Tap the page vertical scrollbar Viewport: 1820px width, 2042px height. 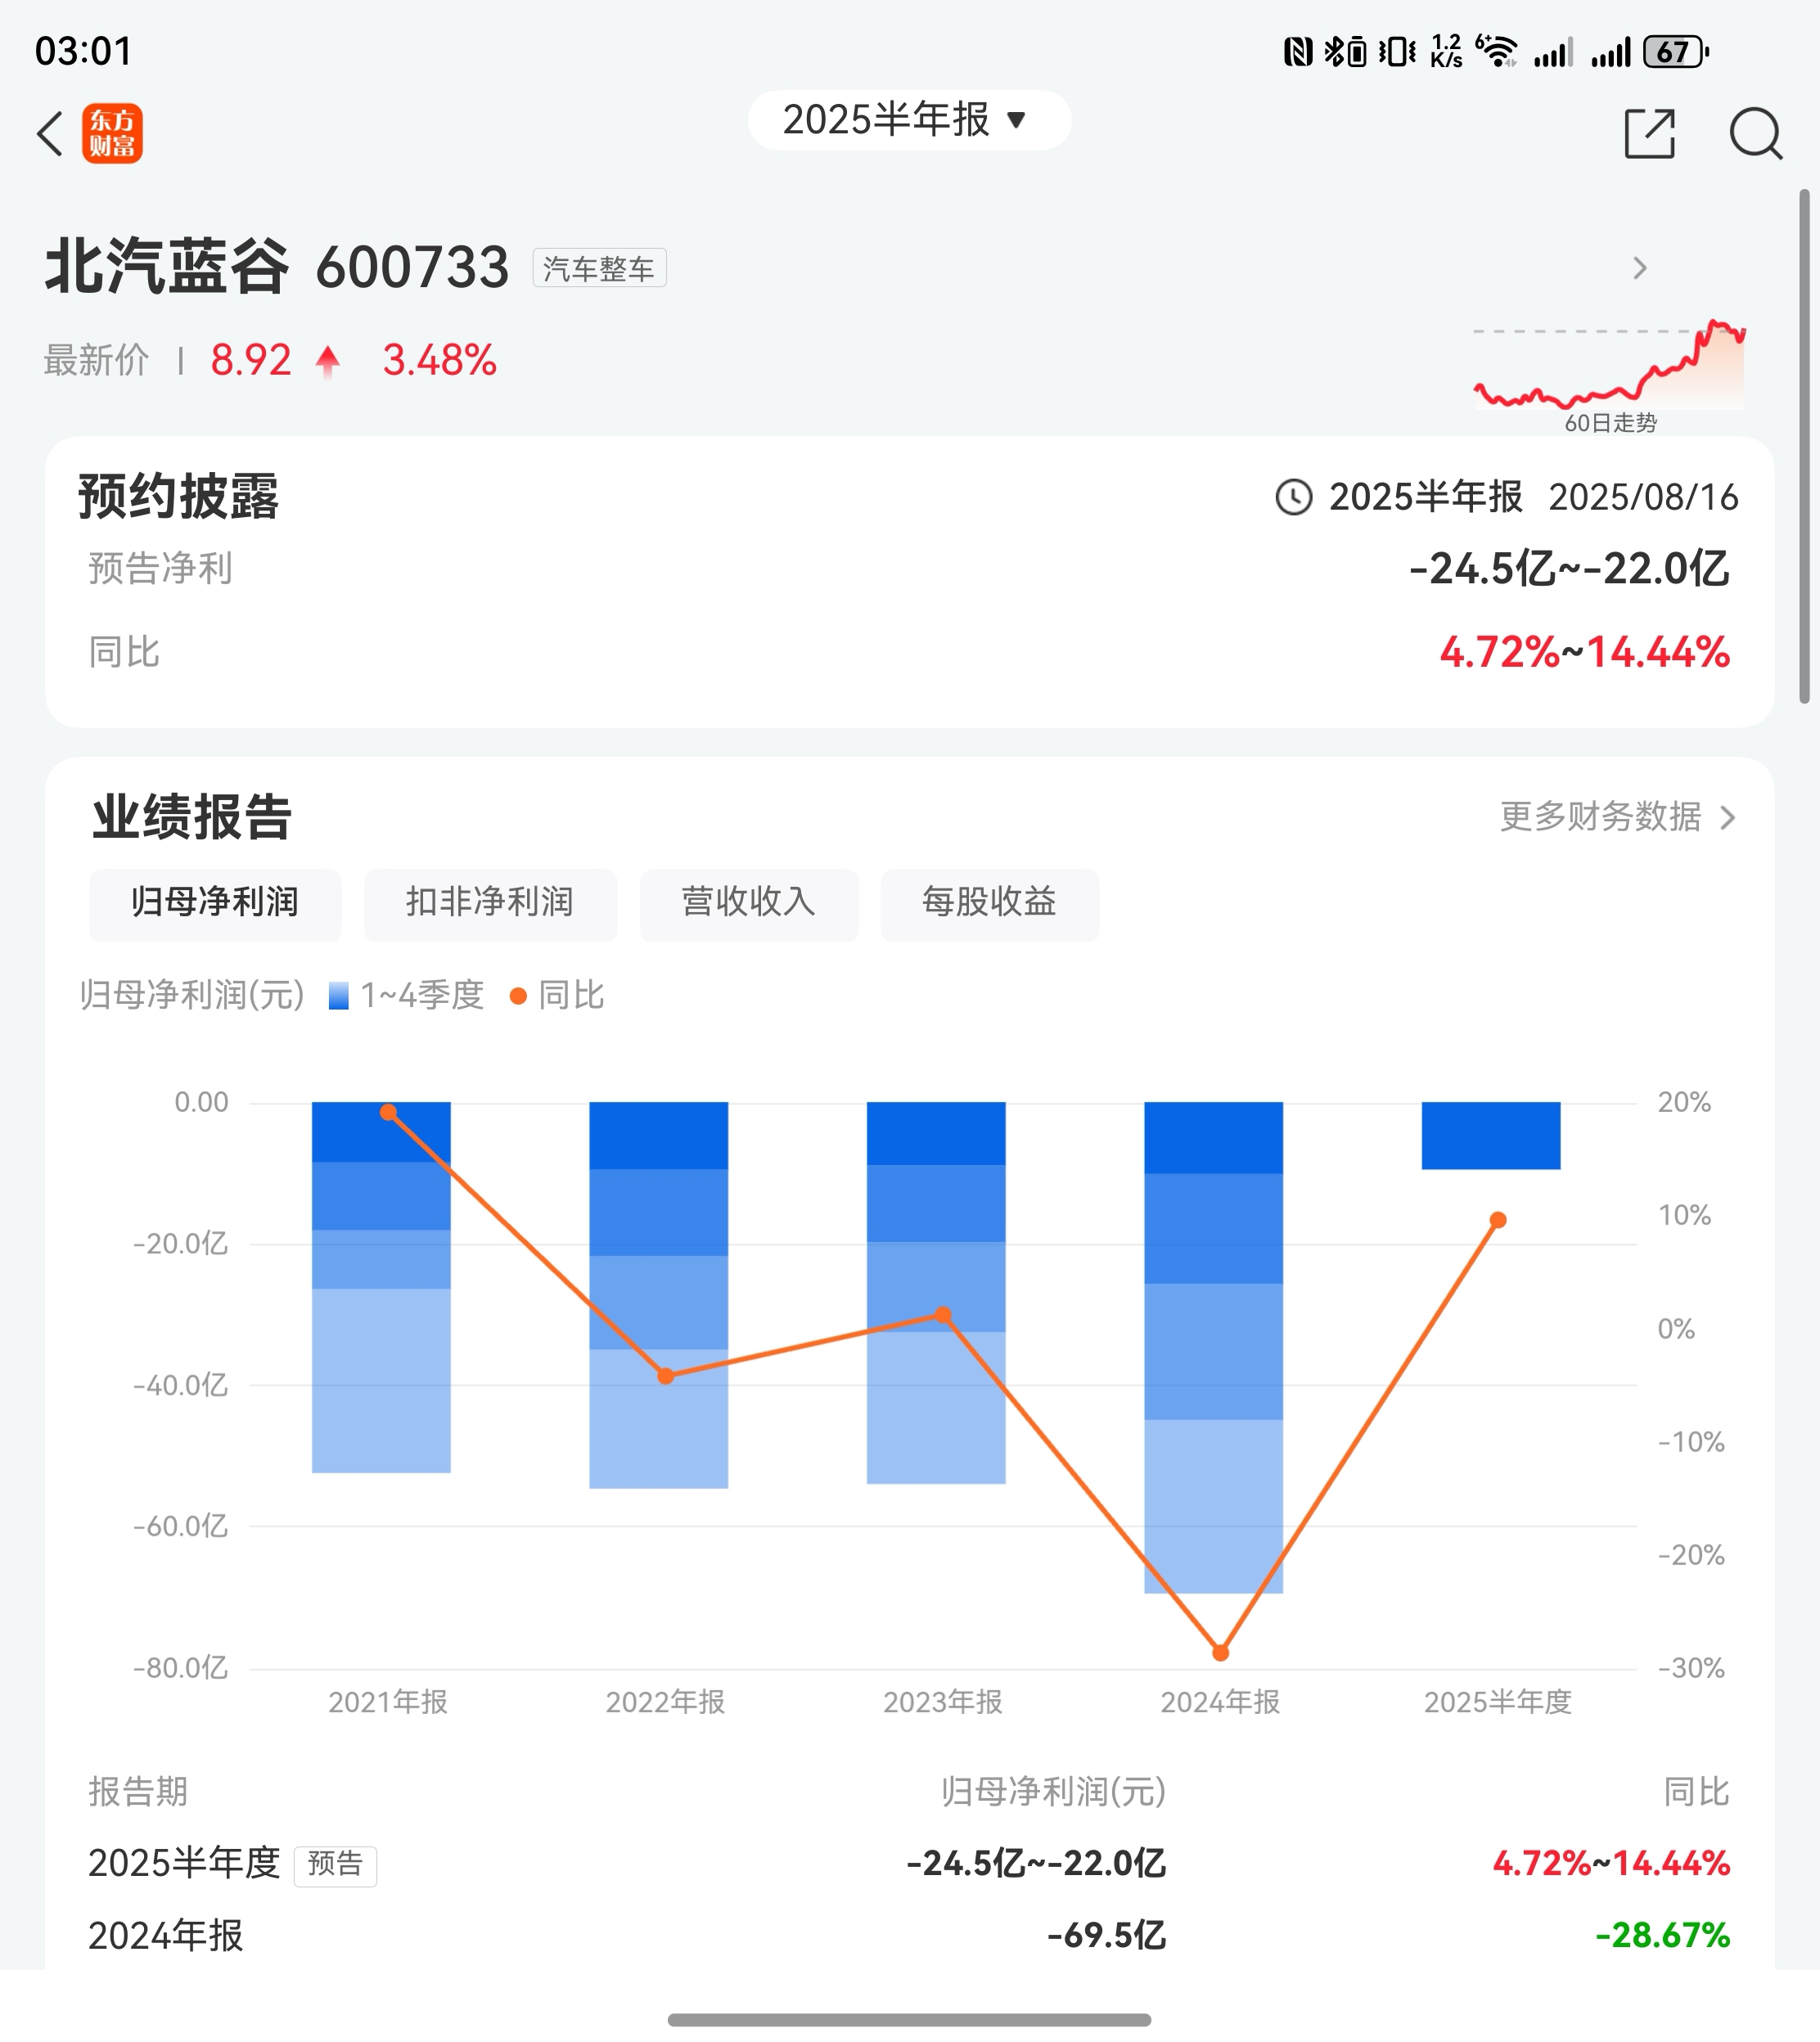1804,446
